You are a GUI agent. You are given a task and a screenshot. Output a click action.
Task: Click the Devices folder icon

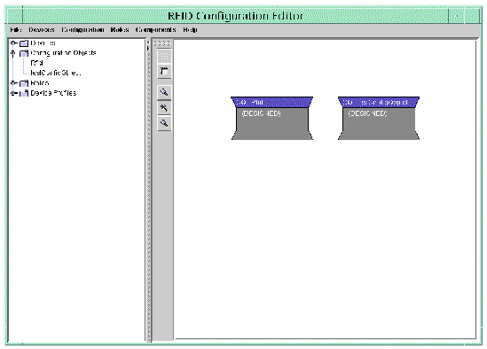[x=24, y=43]
